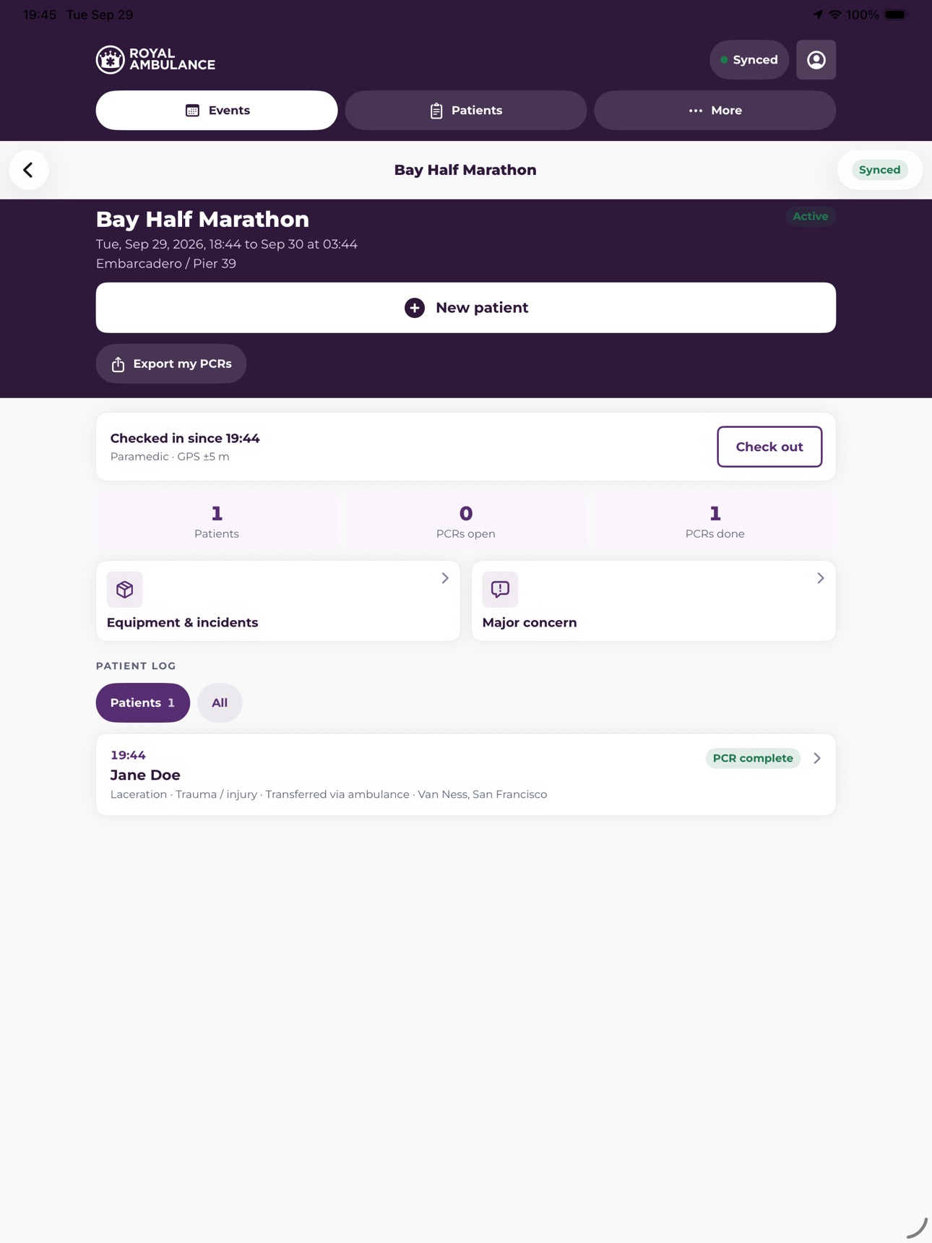Tap the PCRs done counter tile
932x1243 pixels.
point(715,522)
